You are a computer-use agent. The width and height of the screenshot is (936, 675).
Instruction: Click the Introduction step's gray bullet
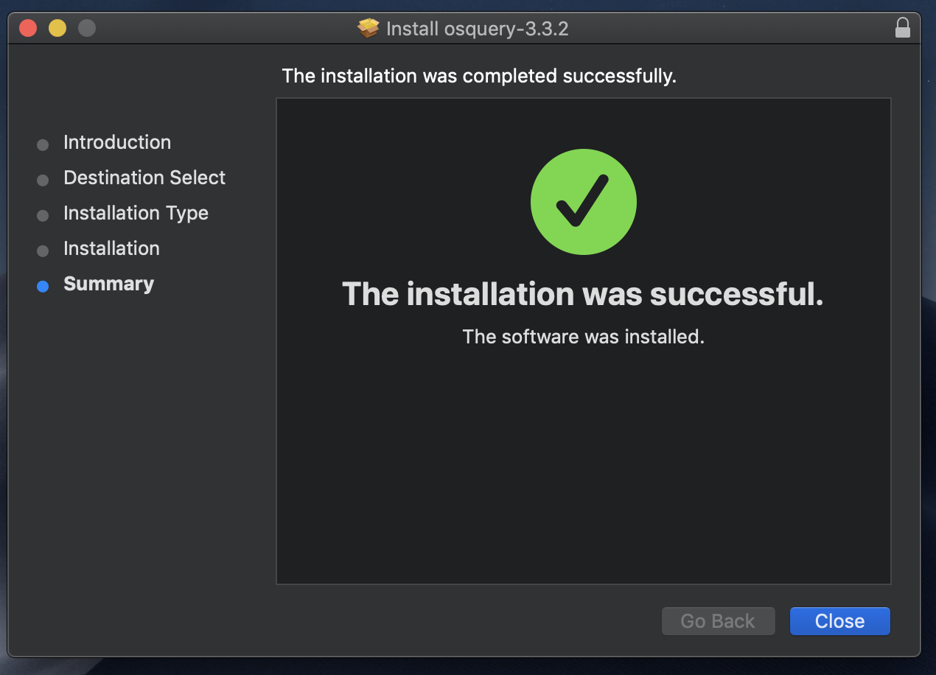coord(42,144)
